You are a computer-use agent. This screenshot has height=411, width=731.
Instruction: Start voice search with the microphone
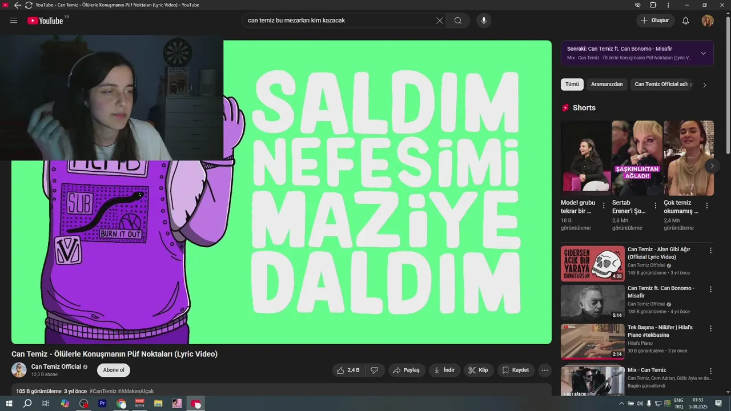pos(484,21)
